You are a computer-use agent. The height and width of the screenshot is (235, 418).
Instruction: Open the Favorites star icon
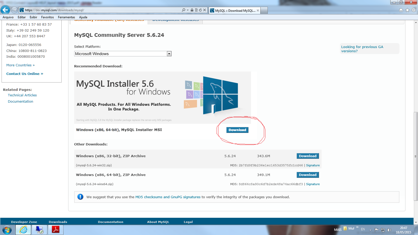coord(407,10)
